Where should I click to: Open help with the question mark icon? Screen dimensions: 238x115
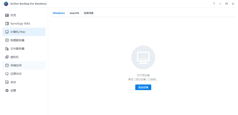tap(214, 4)
